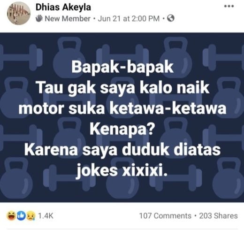Open the three-dot post options menu
The image size is (244, 230).
pyautogui.click(x=229, y=6)
